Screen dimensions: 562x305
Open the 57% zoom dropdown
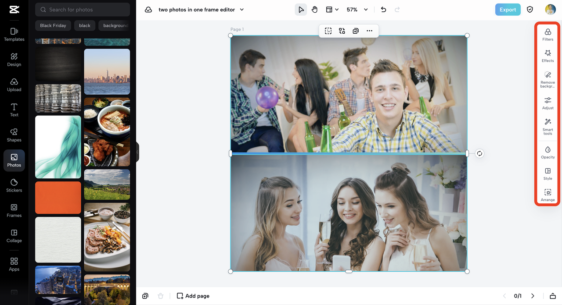tap(357, 10)
